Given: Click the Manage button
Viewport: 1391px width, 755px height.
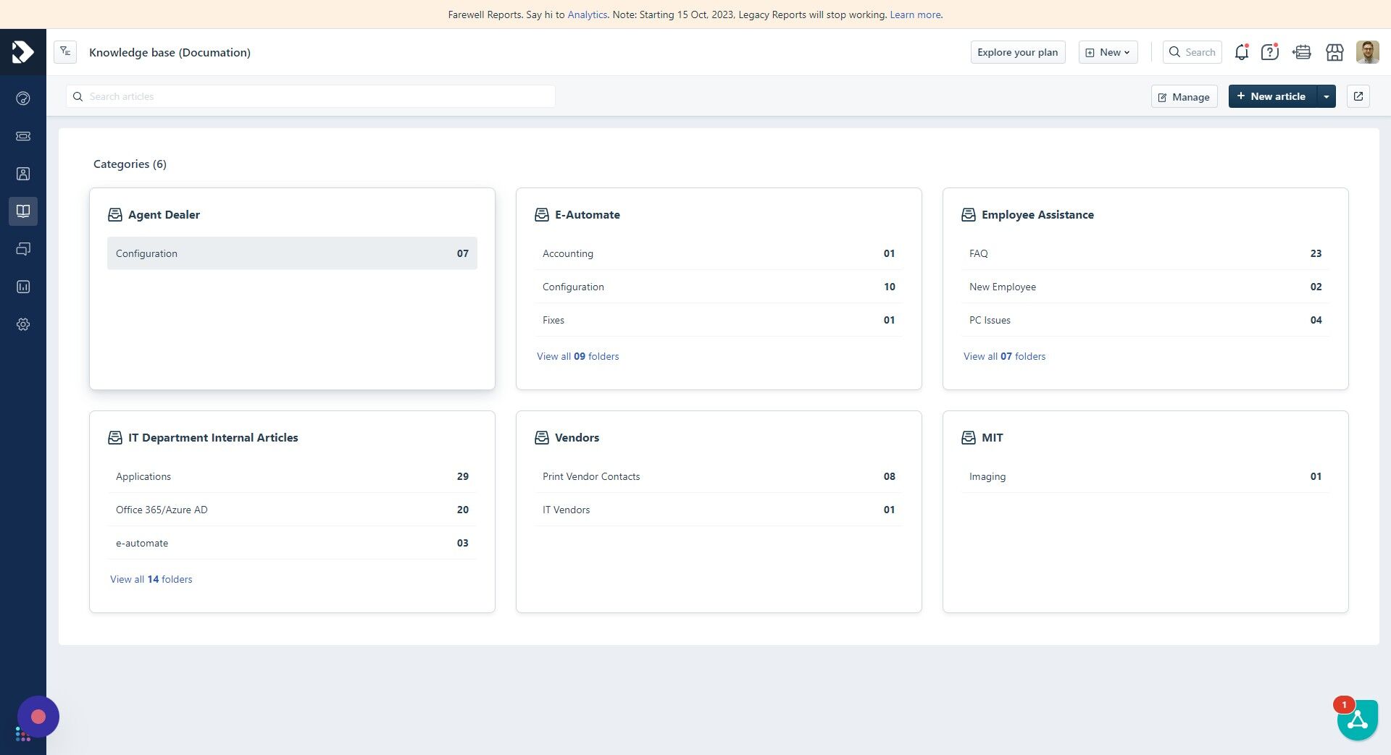Looking at the screenshot, I should (1184, 96).
